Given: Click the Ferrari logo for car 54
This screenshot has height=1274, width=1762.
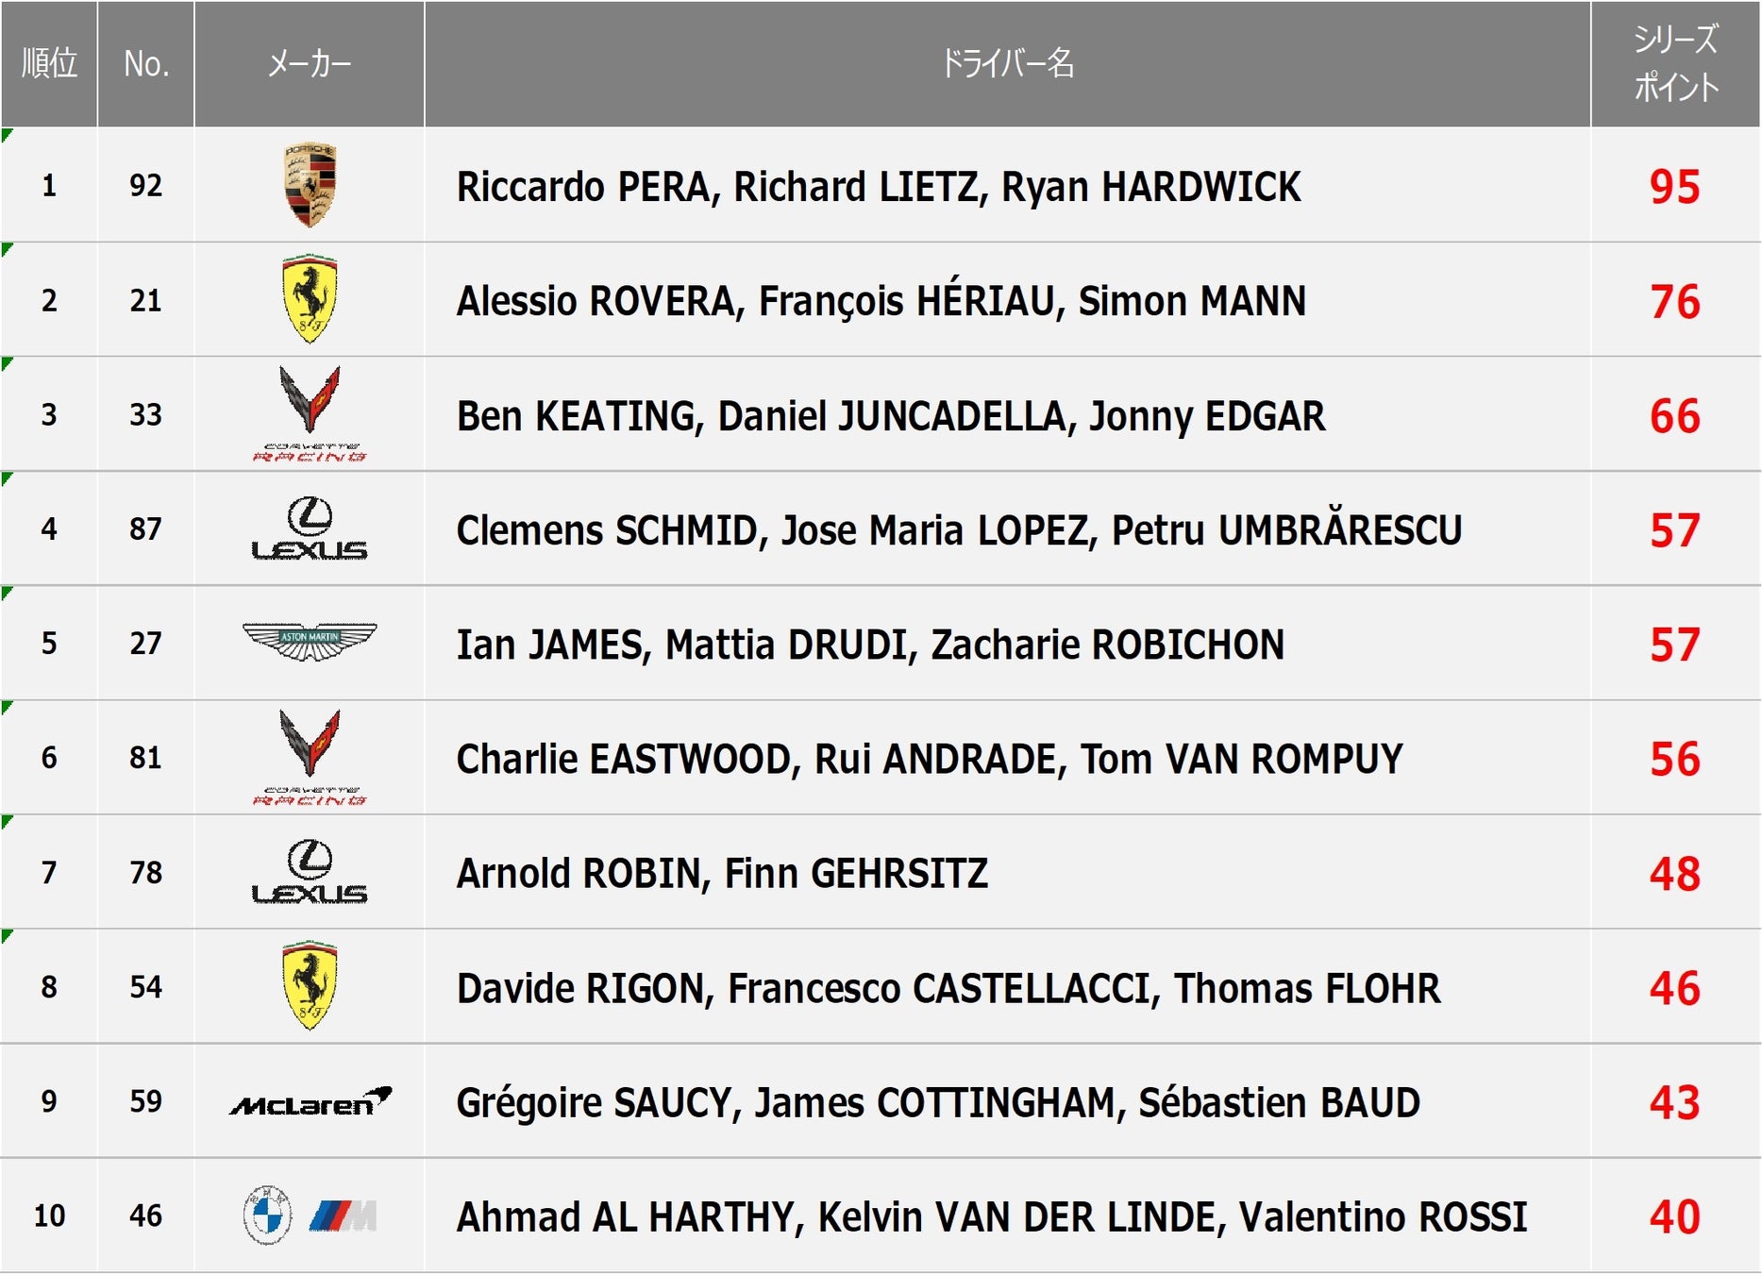Looking at the screenshot, I should 310,986.
